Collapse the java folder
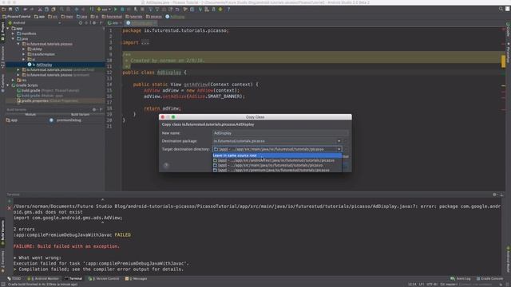Viewport: 511px width, 287px height. (14, 39)
